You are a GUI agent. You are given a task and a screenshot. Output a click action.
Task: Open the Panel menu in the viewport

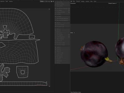95,1
